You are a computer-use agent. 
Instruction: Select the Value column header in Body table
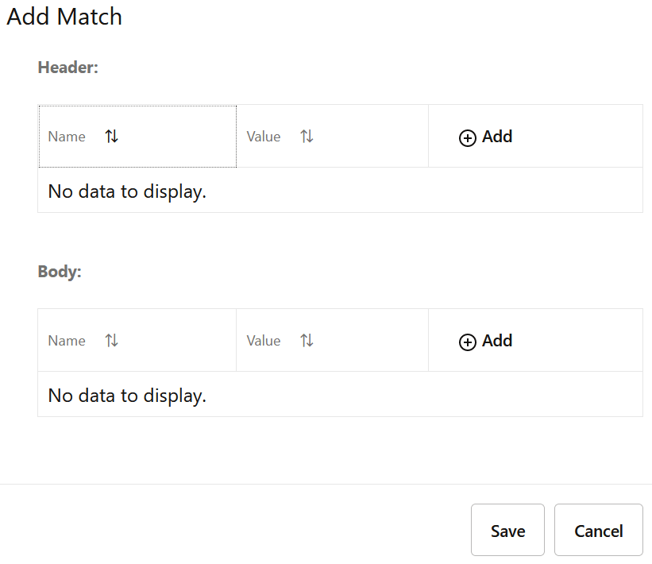point(264,341)
